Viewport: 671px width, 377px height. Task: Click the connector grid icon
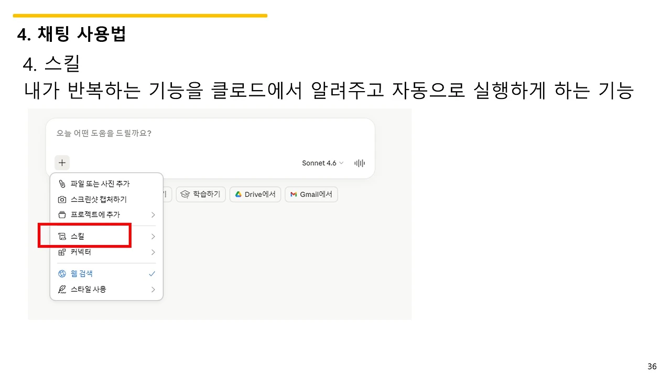tap(62, 252)
